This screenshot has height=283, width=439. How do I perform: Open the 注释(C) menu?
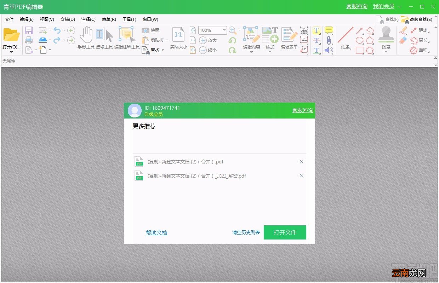tap(89, 19)
